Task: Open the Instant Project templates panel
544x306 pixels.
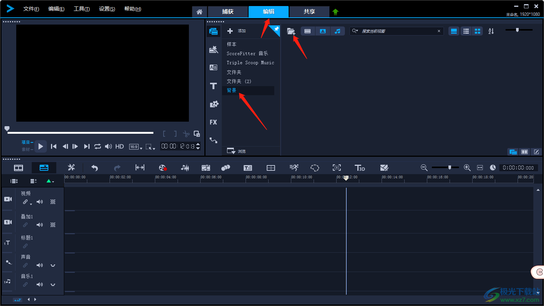Action: 213,49
